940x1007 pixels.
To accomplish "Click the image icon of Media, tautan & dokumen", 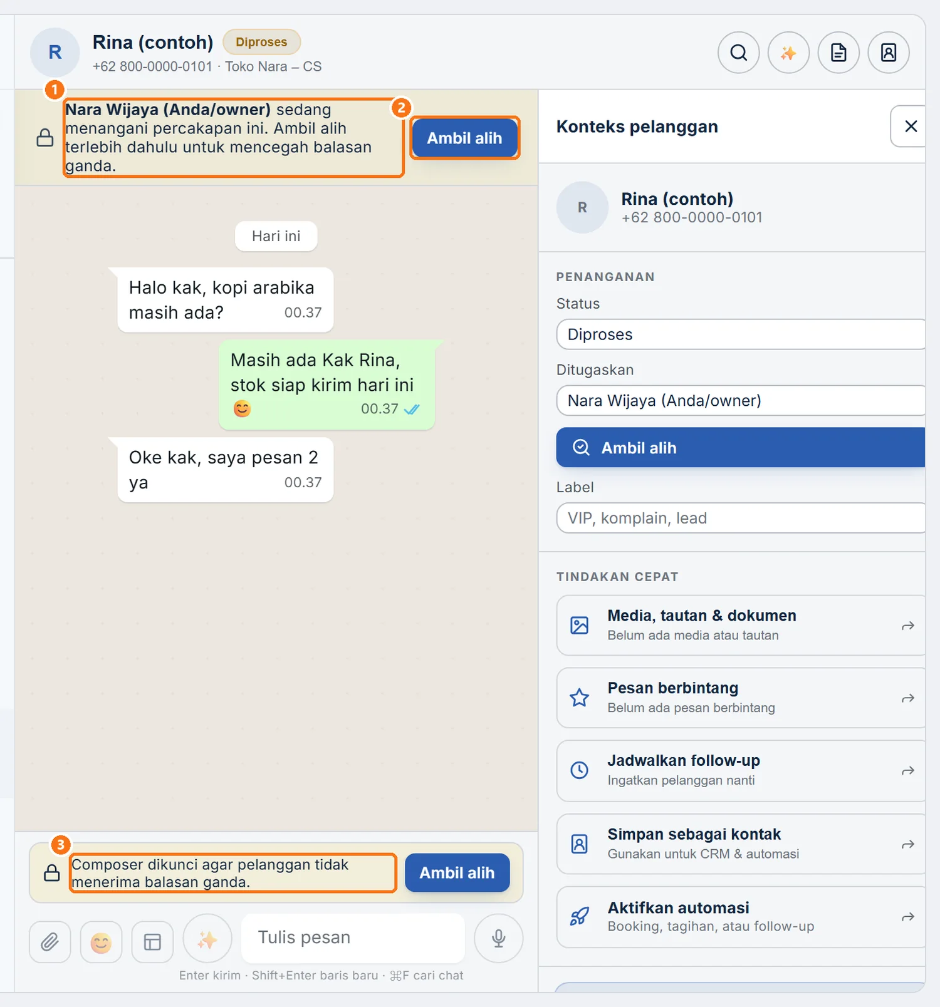I will click(580, 625).
